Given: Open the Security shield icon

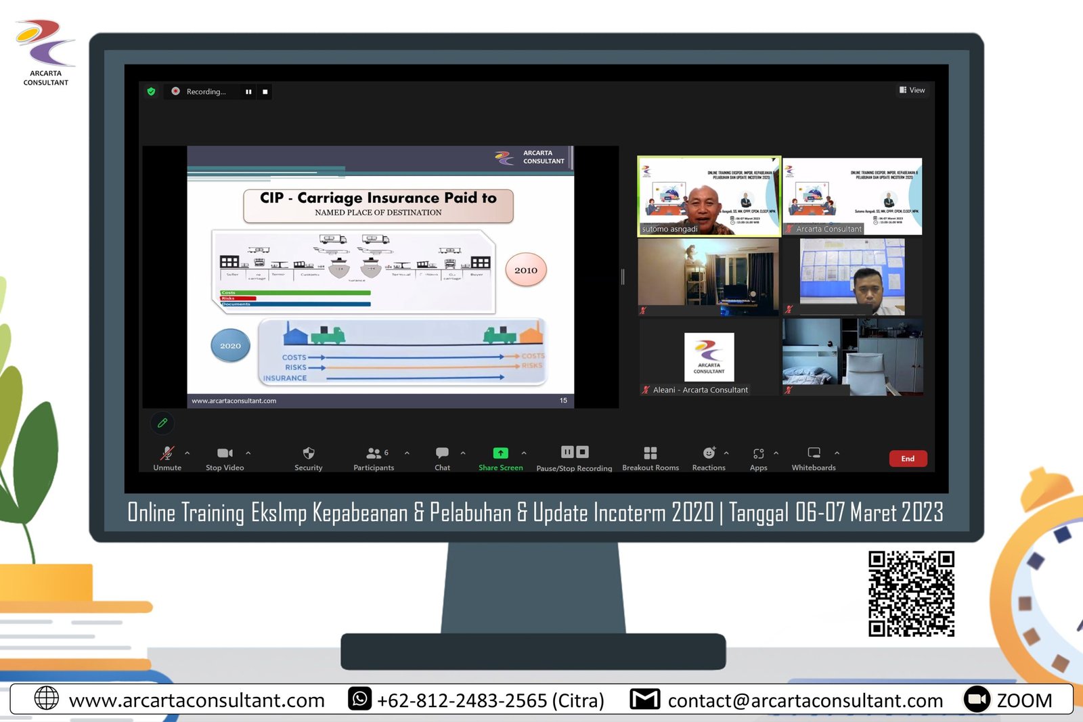Looking at the screenshot, I should (308, 453).
